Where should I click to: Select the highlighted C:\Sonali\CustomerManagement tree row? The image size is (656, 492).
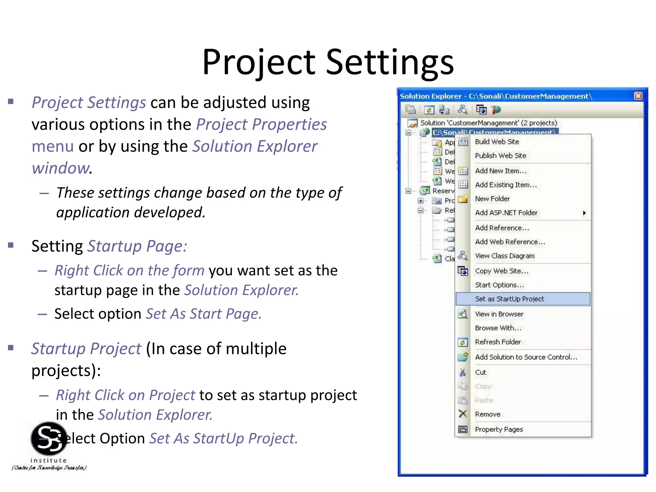pyautogui.click(x=495, y=132)
